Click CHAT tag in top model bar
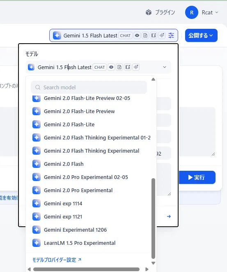227x272 pixels. (126, 35)
